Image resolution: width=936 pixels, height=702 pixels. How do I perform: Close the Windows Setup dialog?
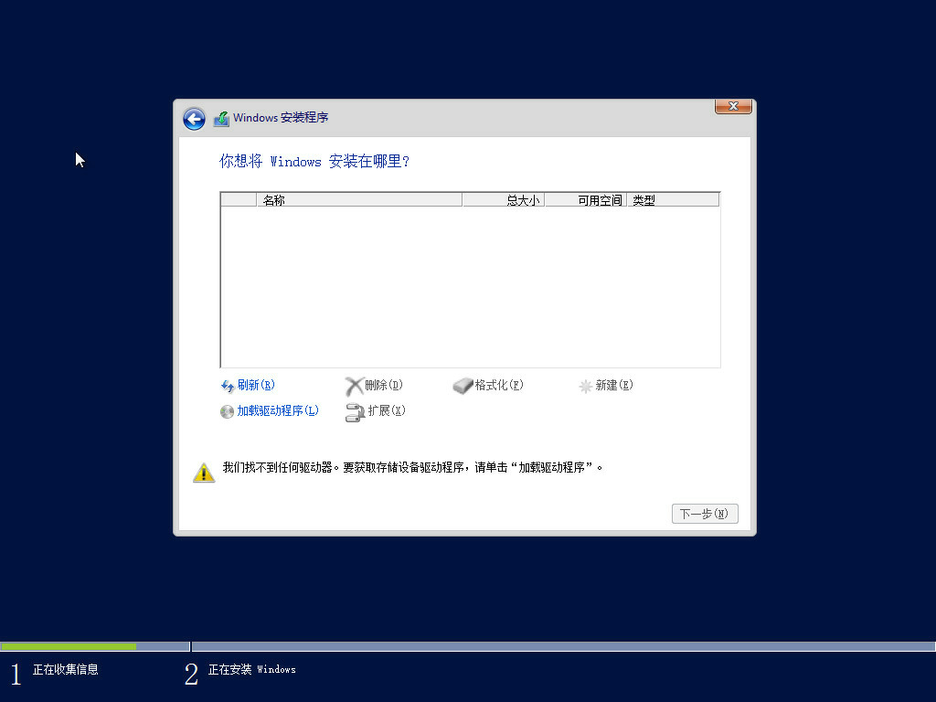coord(733,106)
